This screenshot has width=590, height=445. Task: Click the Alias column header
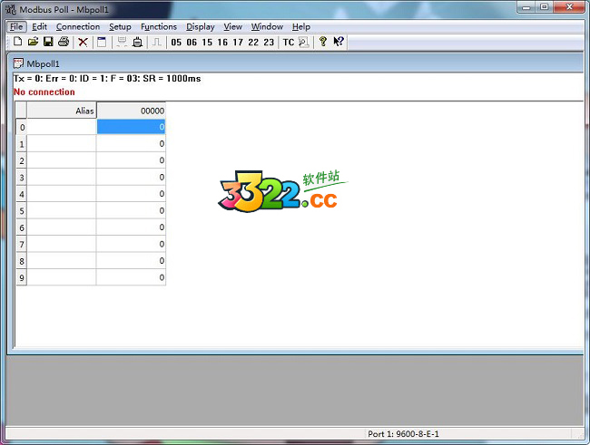click(x=62, y=111)
